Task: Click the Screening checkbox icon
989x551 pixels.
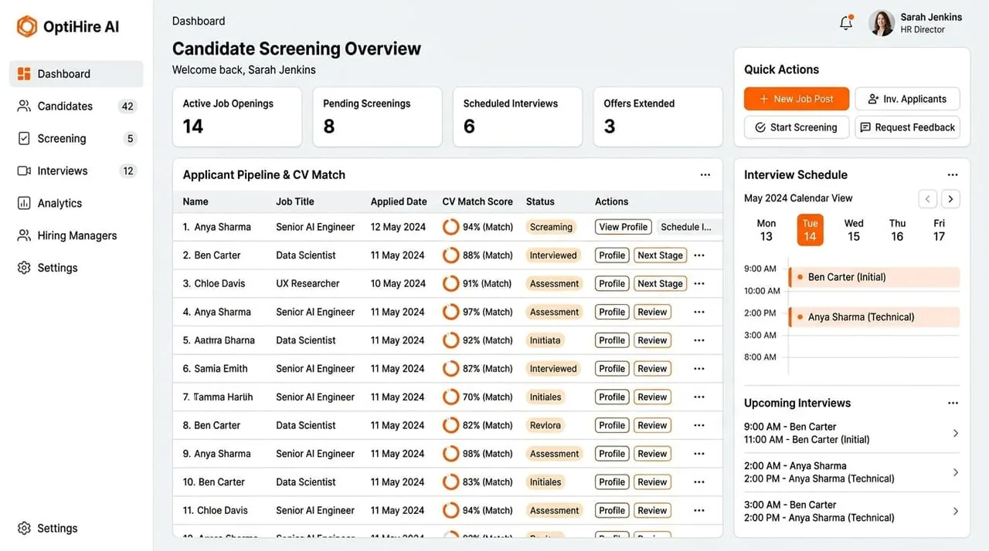Action: (x=24, y=139)
